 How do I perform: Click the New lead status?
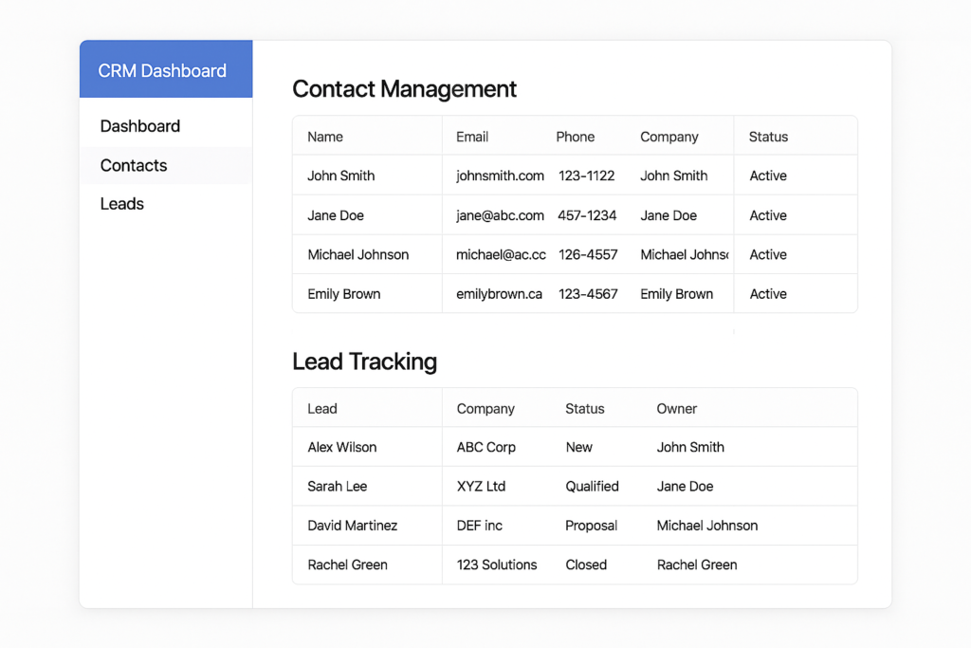tap(579, 447)
